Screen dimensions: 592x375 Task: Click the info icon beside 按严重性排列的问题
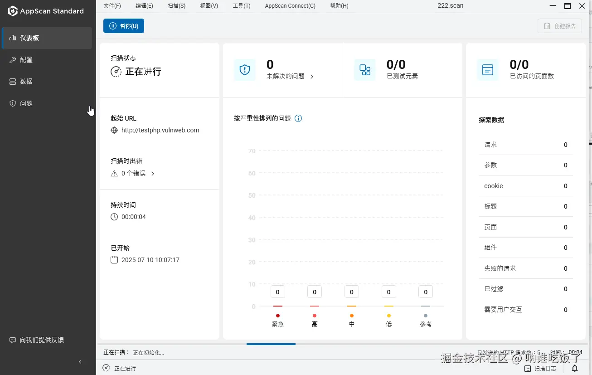298,118
